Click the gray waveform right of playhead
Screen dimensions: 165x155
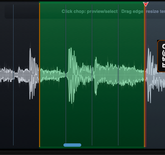click(155, 75)
